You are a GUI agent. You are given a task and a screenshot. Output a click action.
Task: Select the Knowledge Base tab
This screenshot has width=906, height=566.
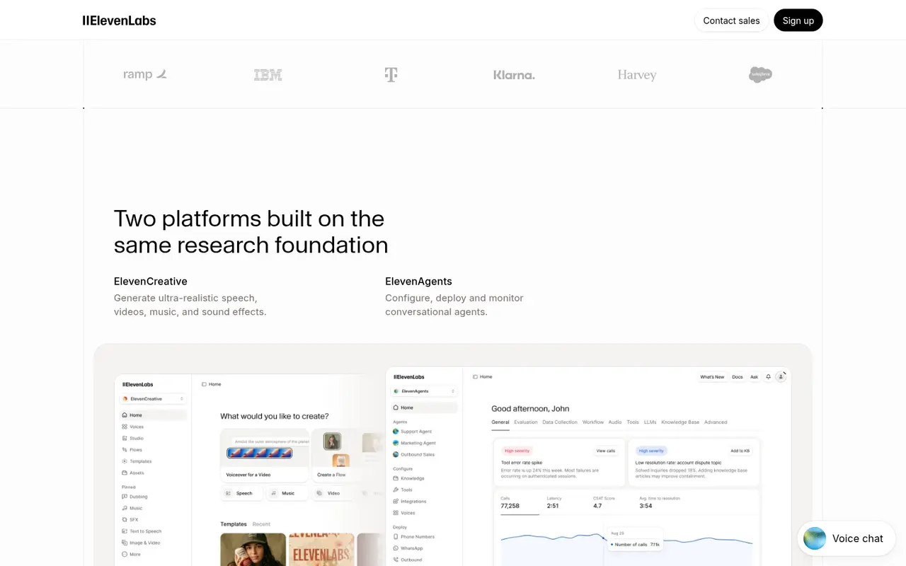click(680, 422)
